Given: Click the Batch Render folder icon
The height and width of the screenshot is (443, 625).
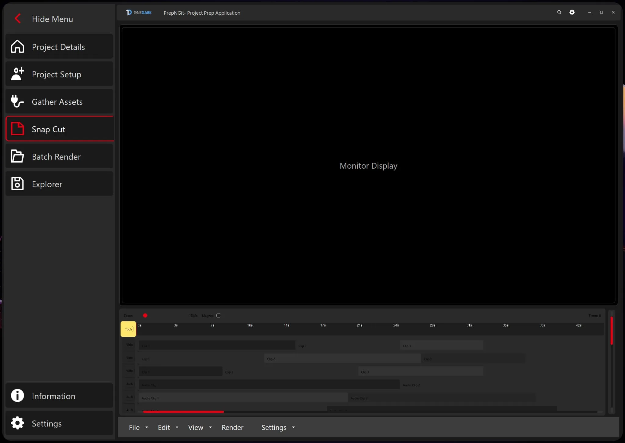Looking at the screenshot, I should coord(17,156).
